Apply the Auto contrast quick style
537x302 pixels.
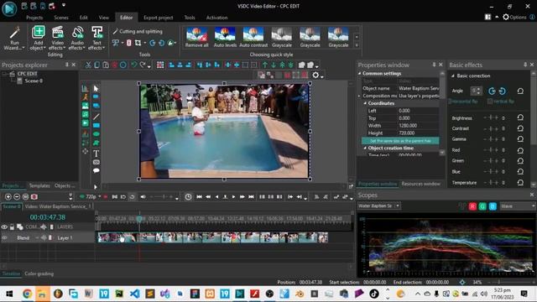click(x=253, y=37)
